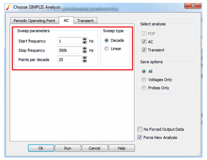Decrease Start frequency with down arrow
This screenshot has height=160, width=207.
85,43
